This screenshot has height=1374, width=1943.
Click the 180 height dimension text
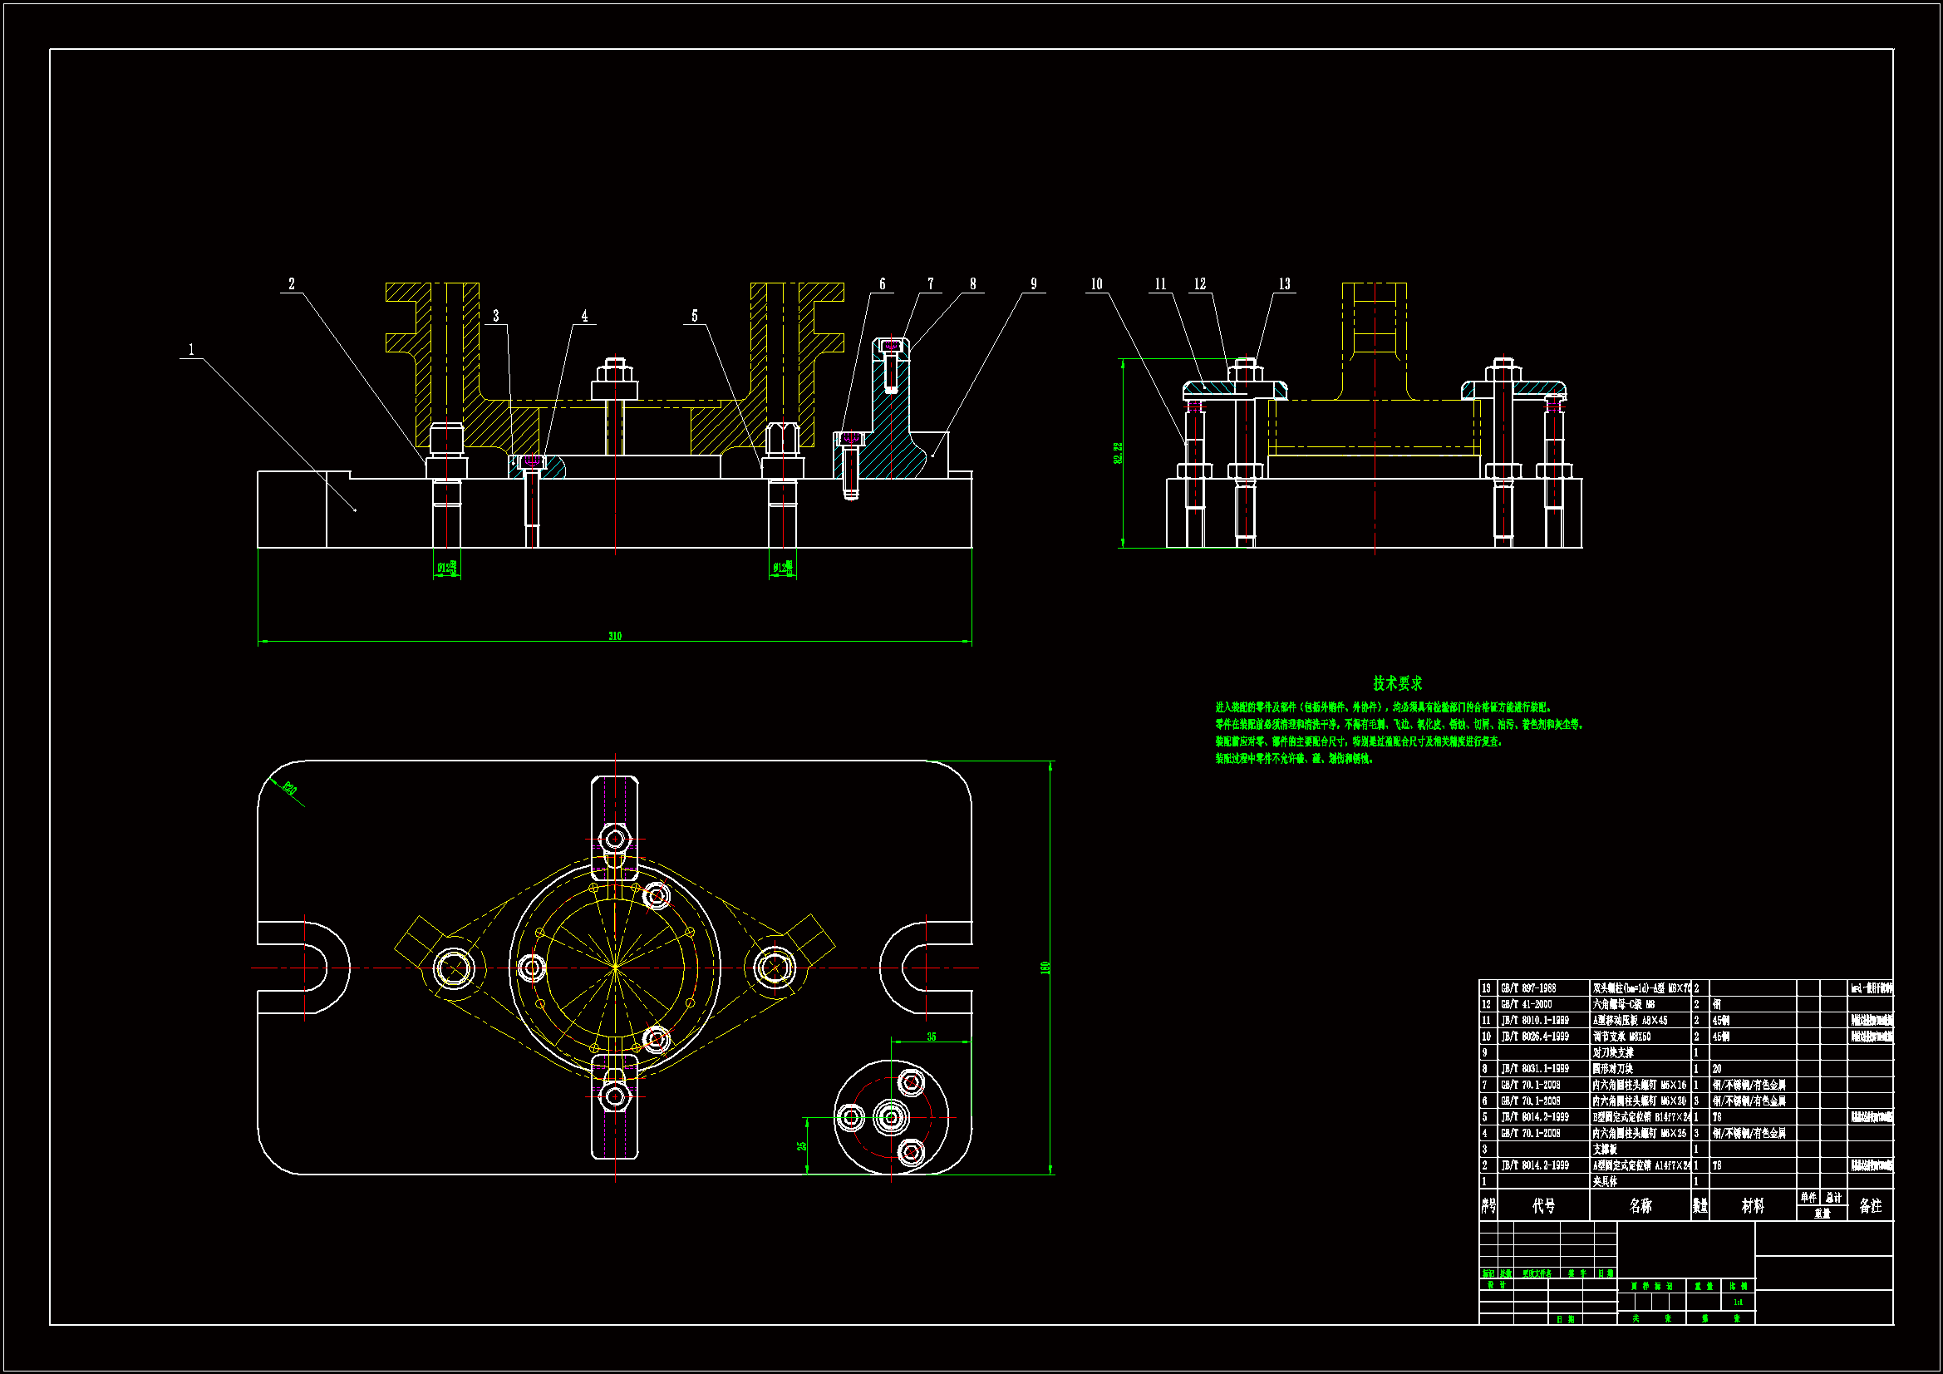1045,967
